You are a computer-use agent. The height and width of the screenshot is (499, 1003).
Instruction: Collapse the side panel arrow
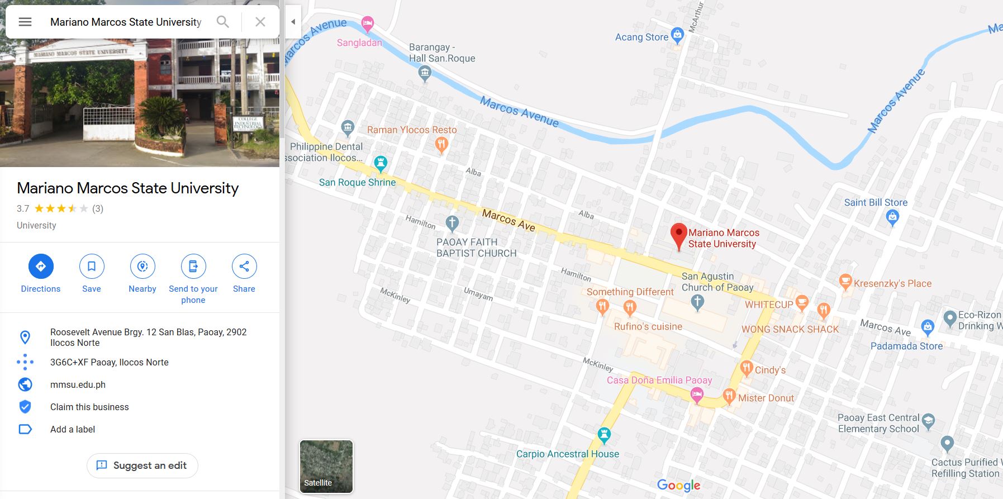[293, 22]
